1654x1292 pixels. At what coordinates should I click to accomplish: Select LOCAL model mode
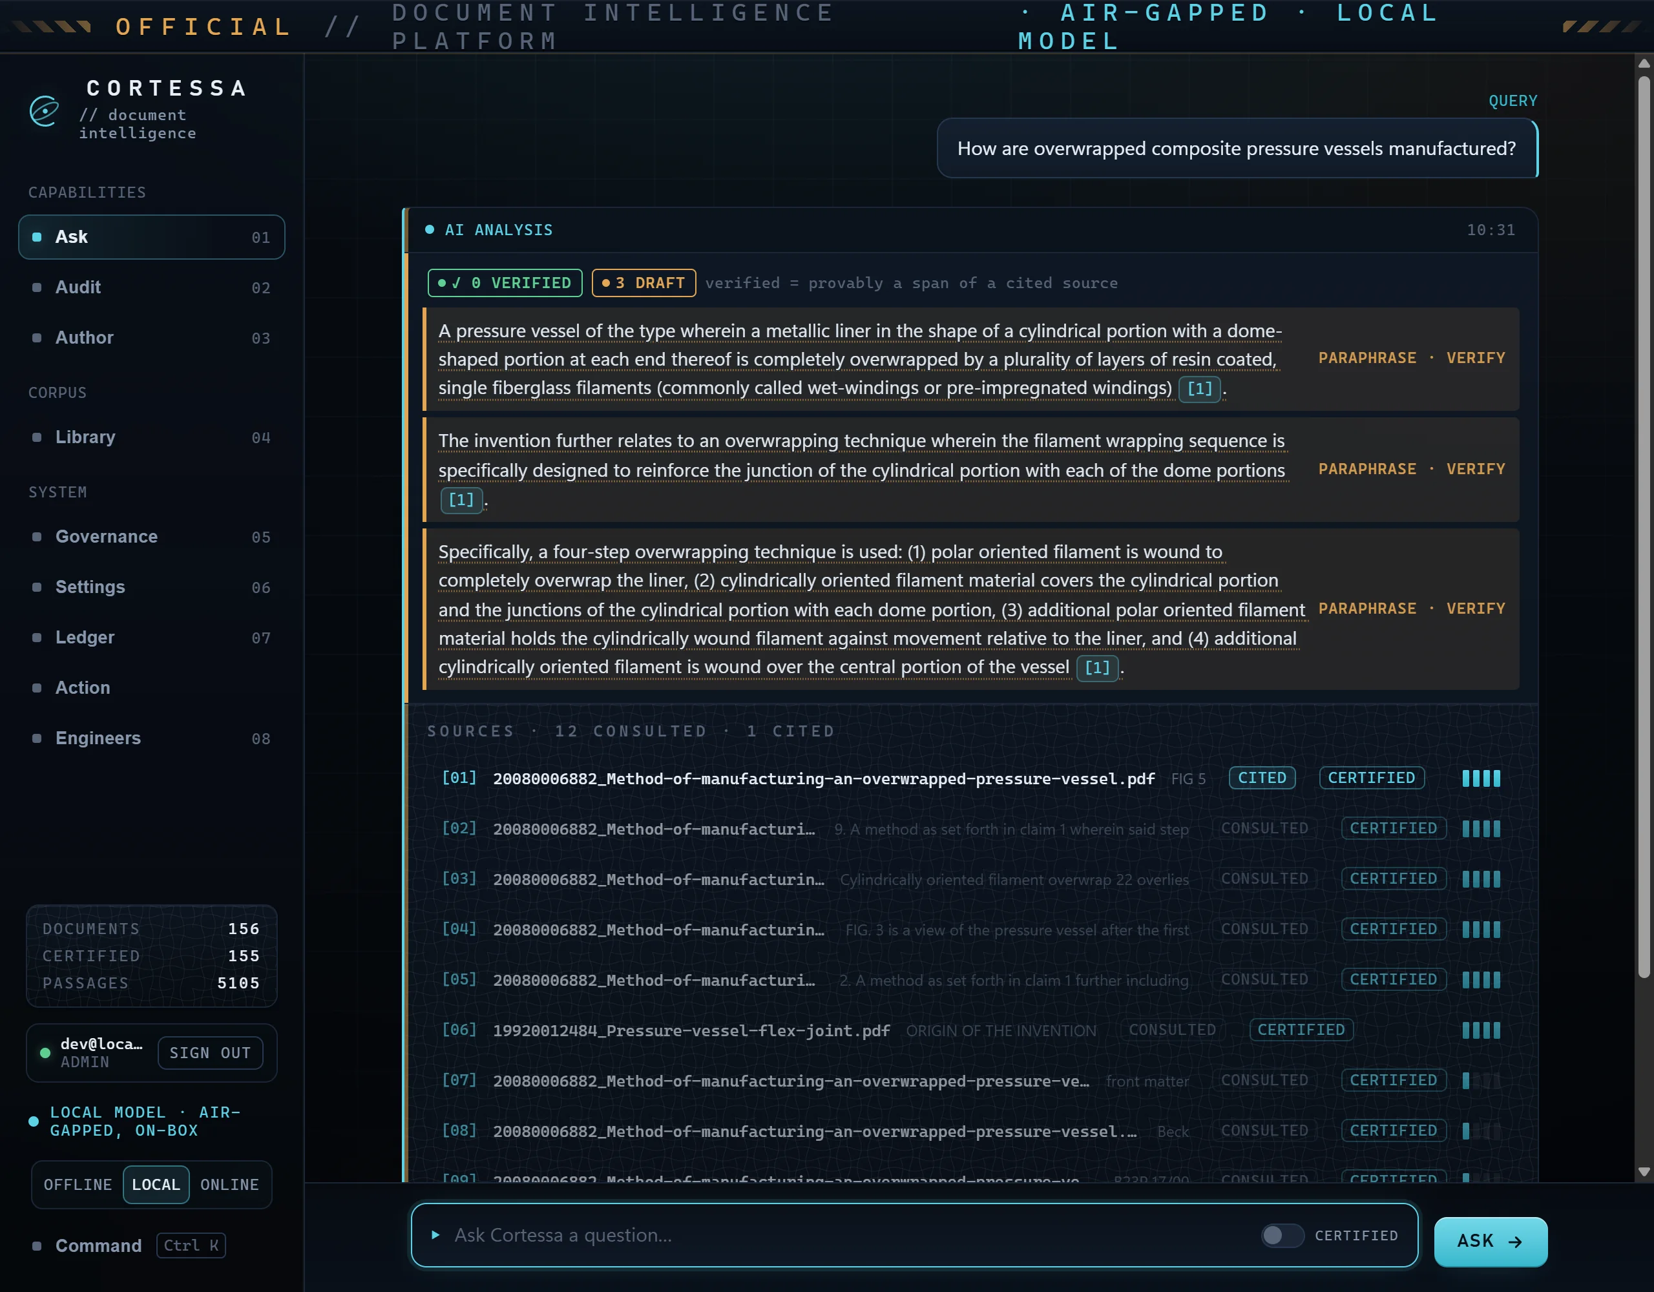tap(156, 1185)
